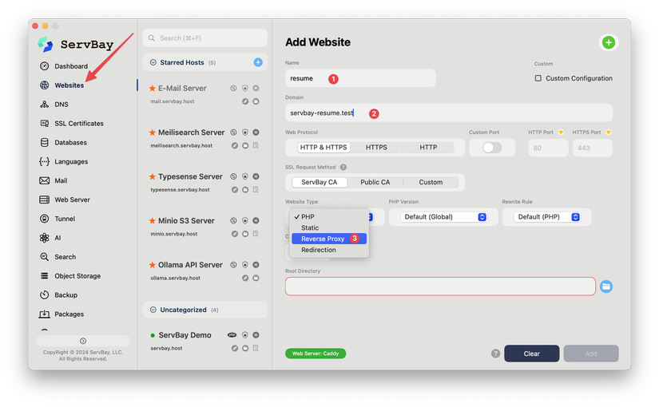659x407 pixels.
Task: Toggle the Custom Port switch
Action: click(x=492, y=148)
